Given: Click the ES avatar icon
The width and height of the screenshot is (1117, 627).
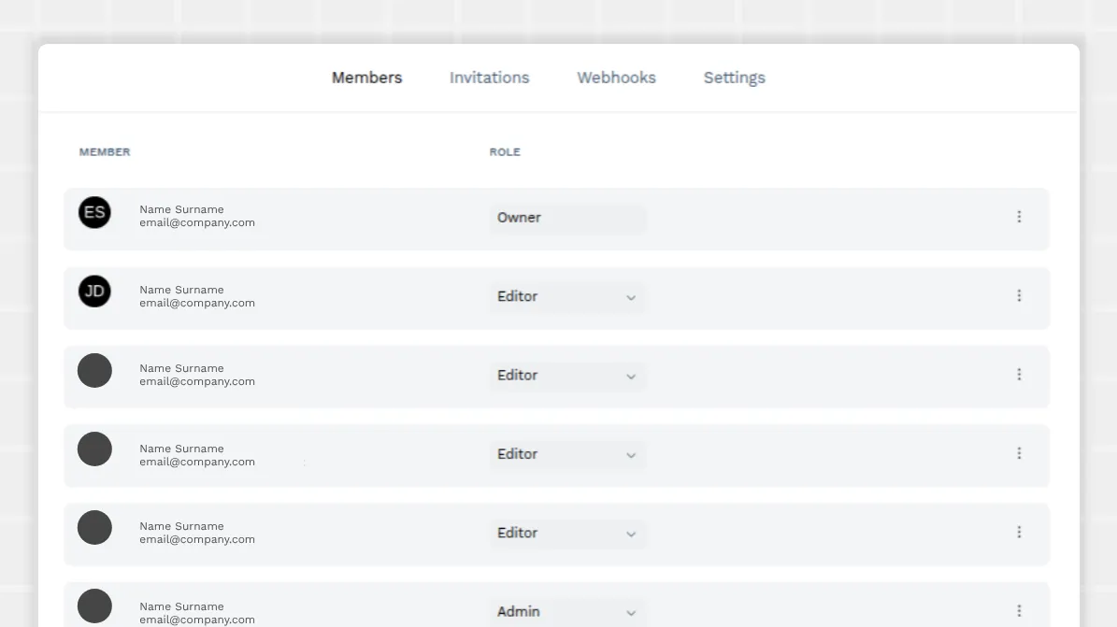Looking at the screenshot, I should point(93,212).
